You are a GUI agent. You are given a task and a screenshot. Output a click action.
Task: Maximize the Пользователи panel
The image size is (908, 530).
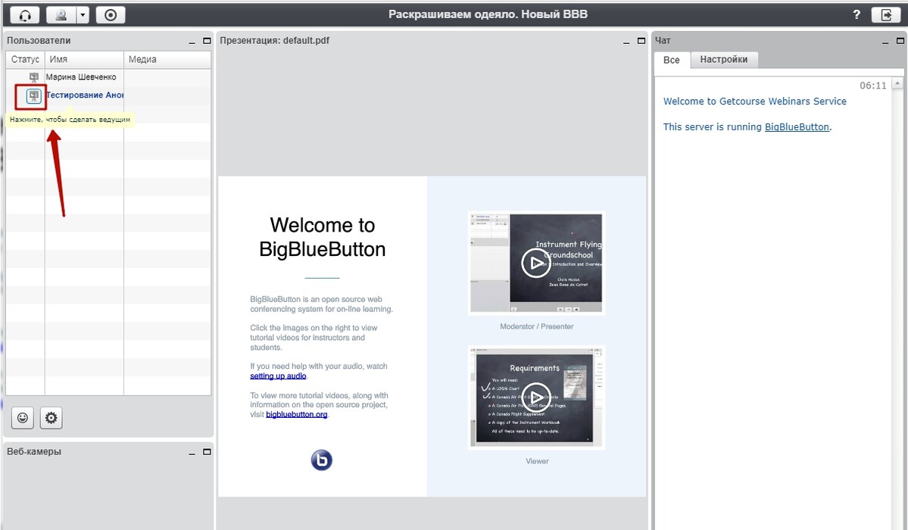coord(207,41)
